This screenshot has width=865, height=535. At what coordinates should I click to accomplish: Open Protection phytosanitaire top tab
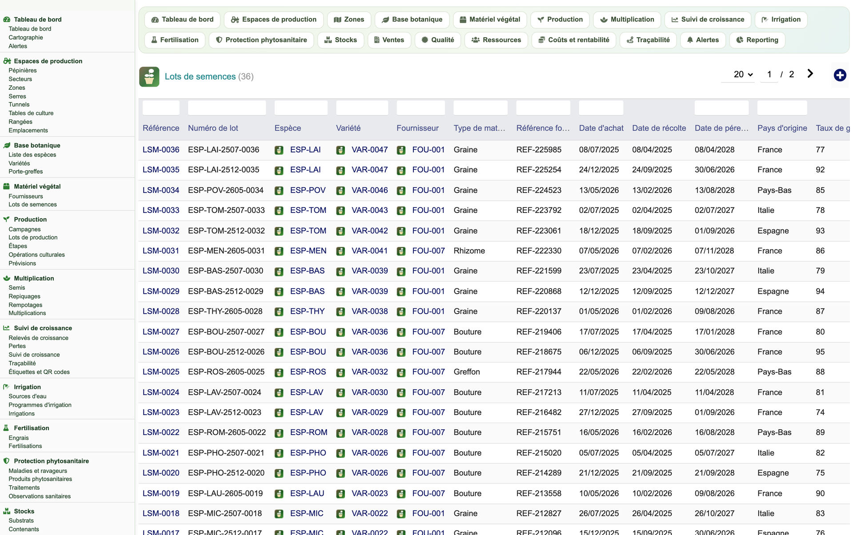261,40
